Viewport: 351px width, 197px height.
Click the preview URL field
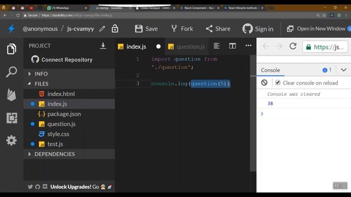coord(325,47)
